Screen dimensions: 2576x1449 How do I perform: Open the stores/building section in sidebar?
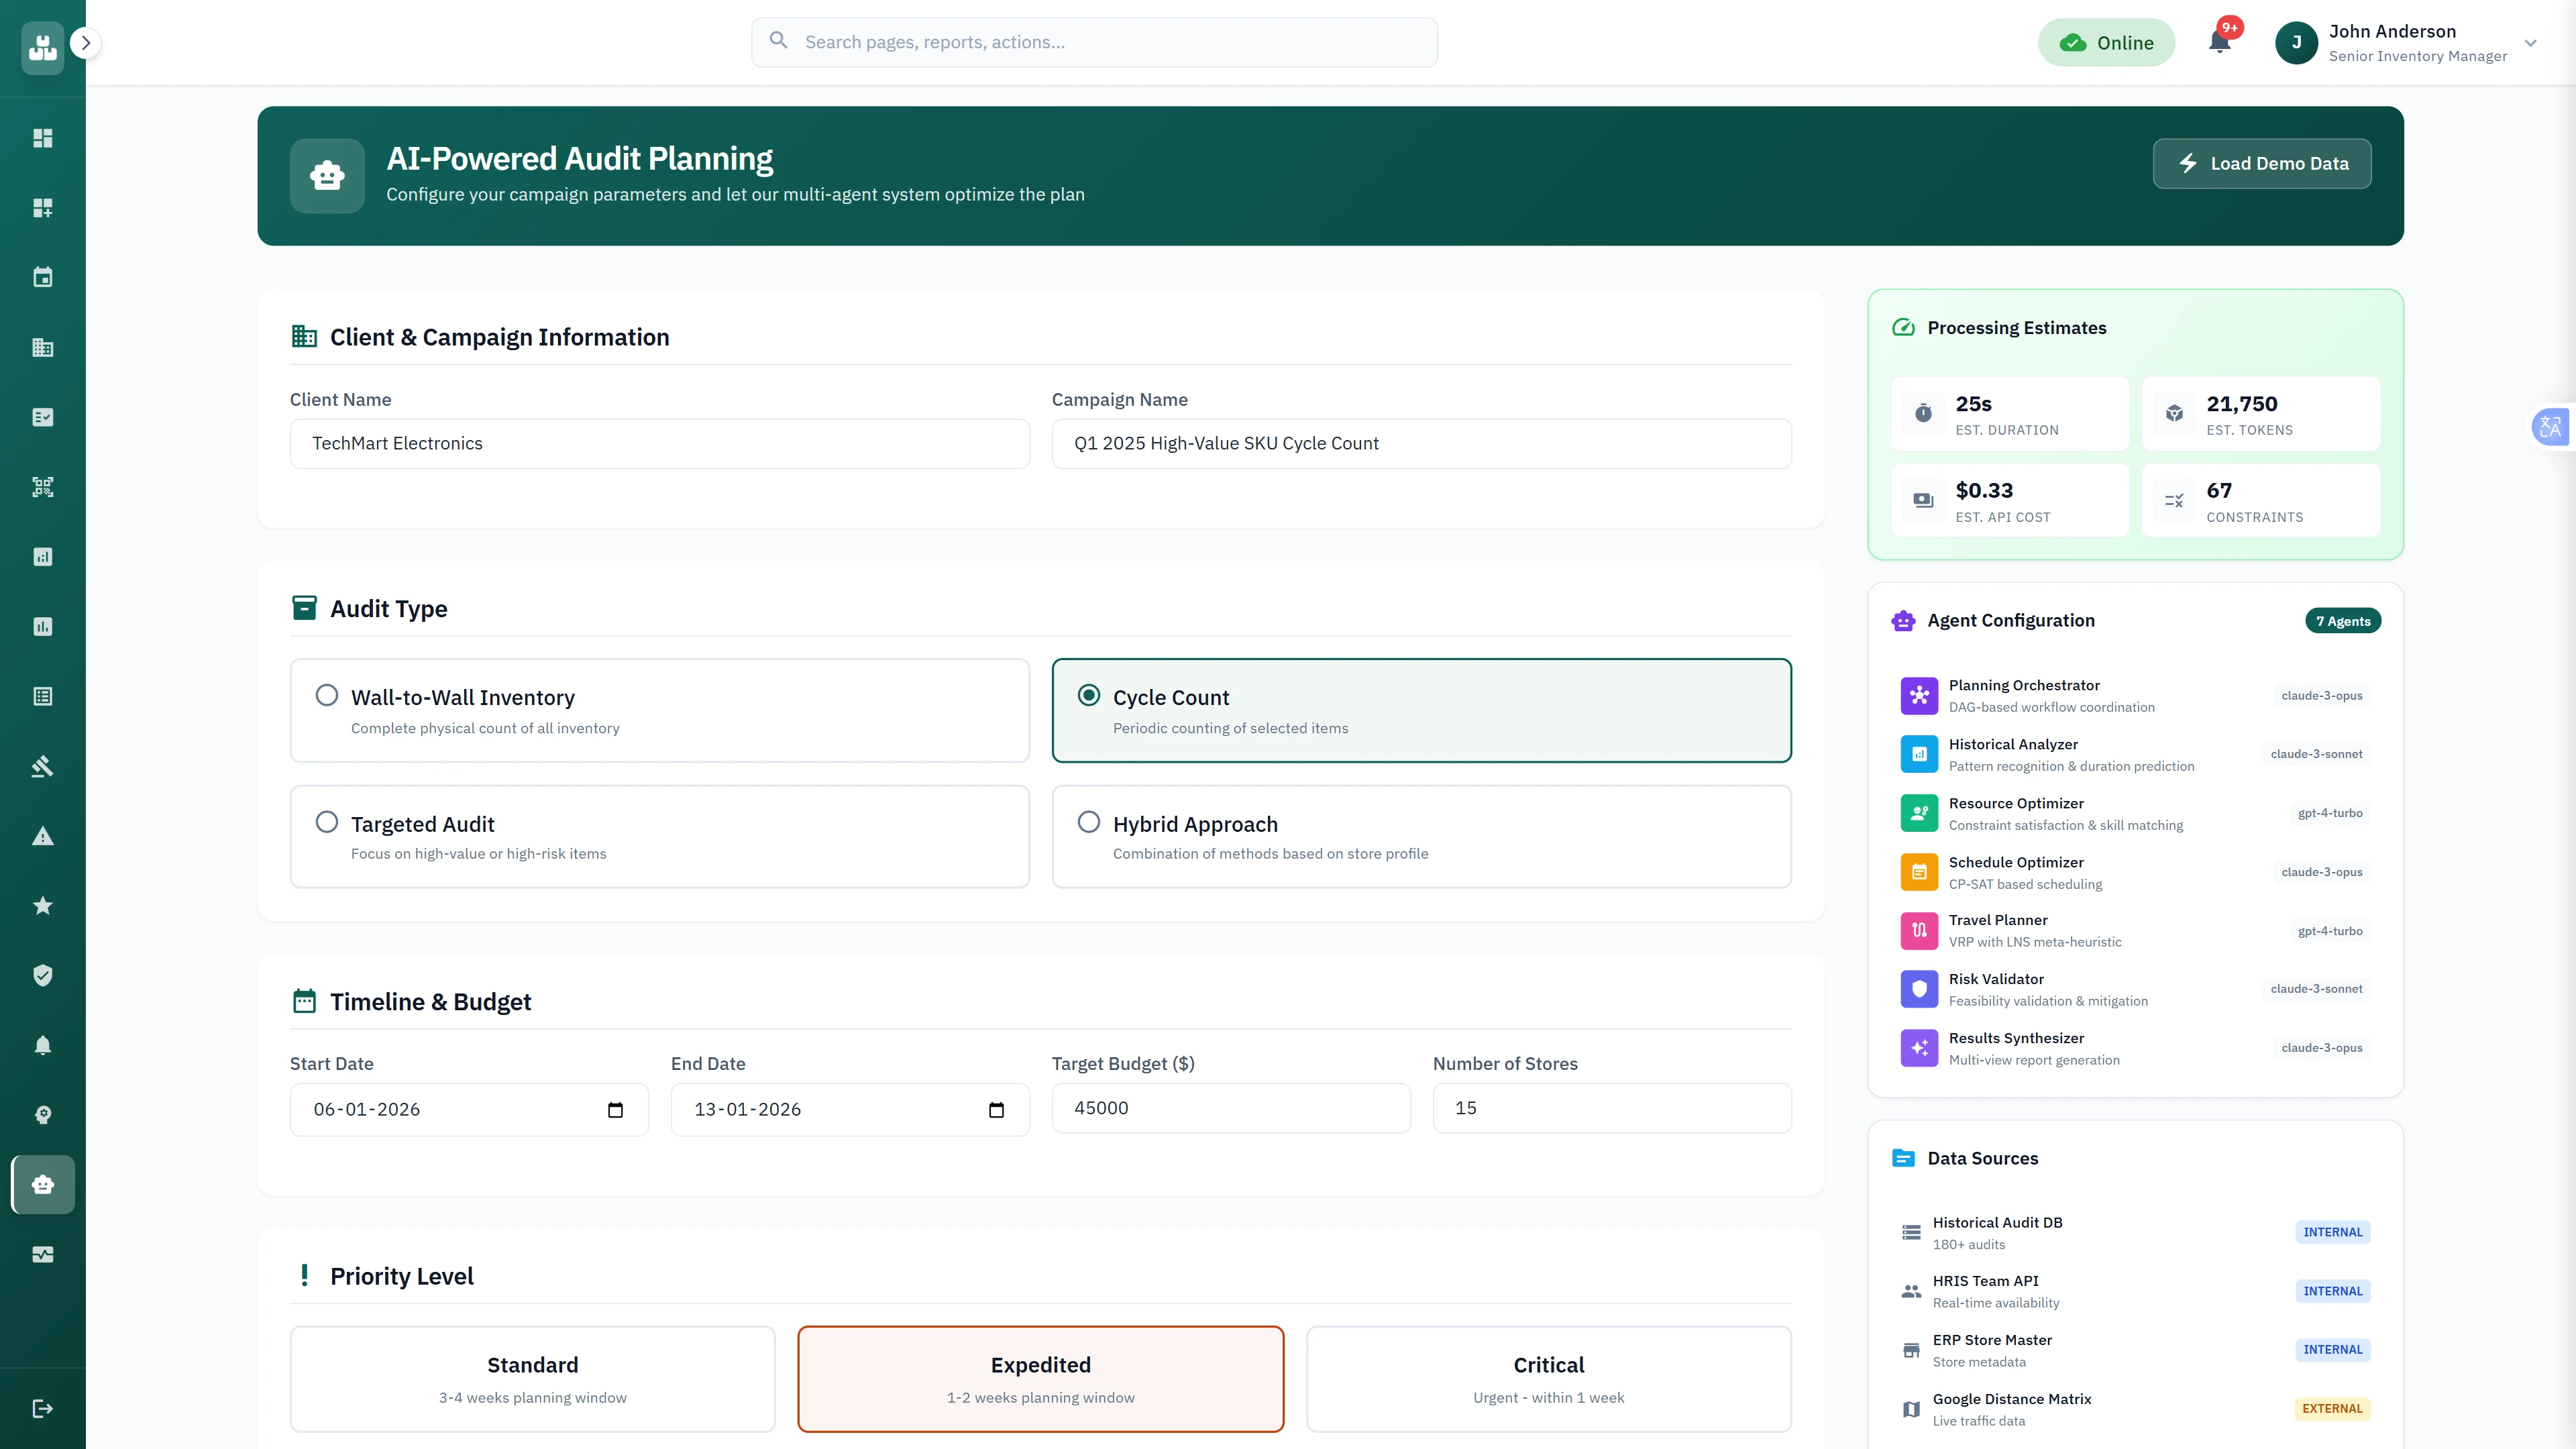pos(42,347)
